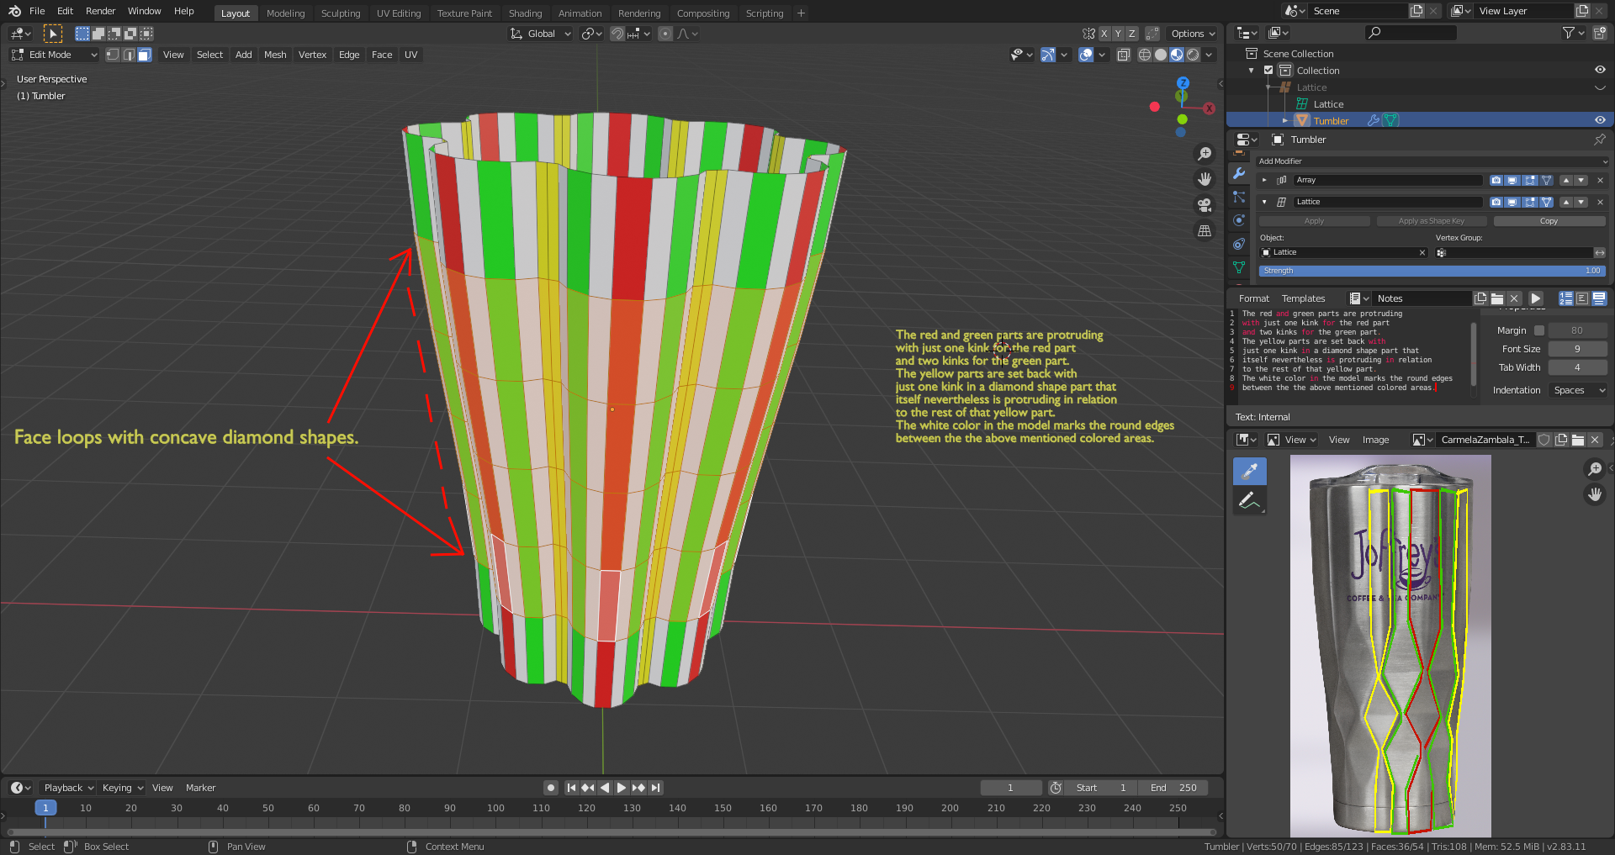Jump to end frame playback icon
Image resolution: width=1615 pixels, height=855 pixels.
pyautogui.click(x=656, y=788)
